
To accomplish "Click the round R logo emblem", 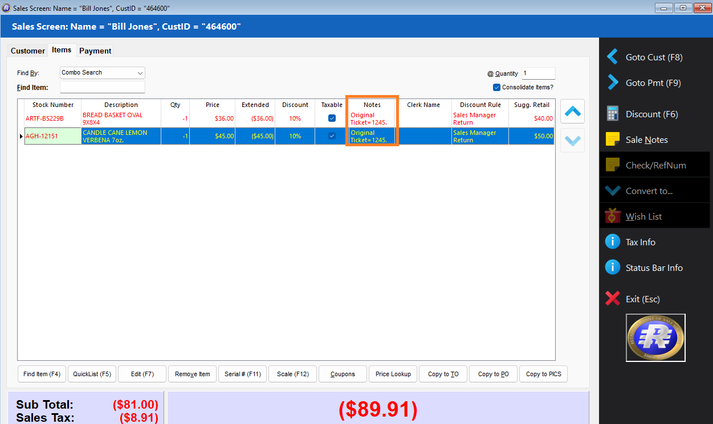I will tap(655, 337).
